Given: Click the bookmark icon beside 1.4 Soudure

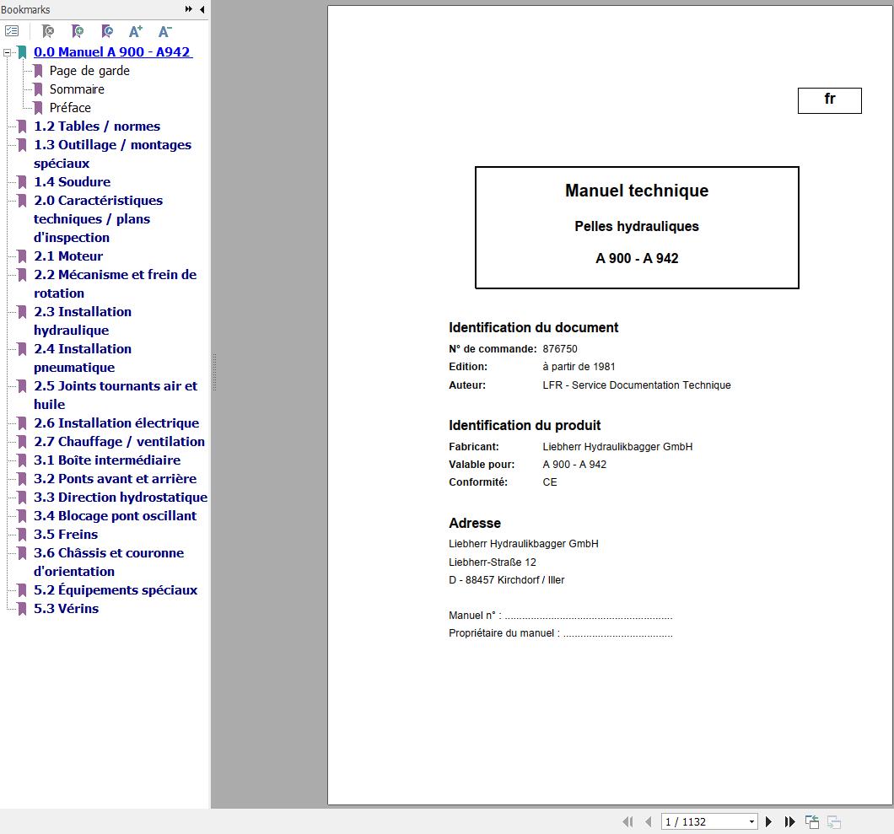Looking at the screenshot, I should click(x=22, y=182).
